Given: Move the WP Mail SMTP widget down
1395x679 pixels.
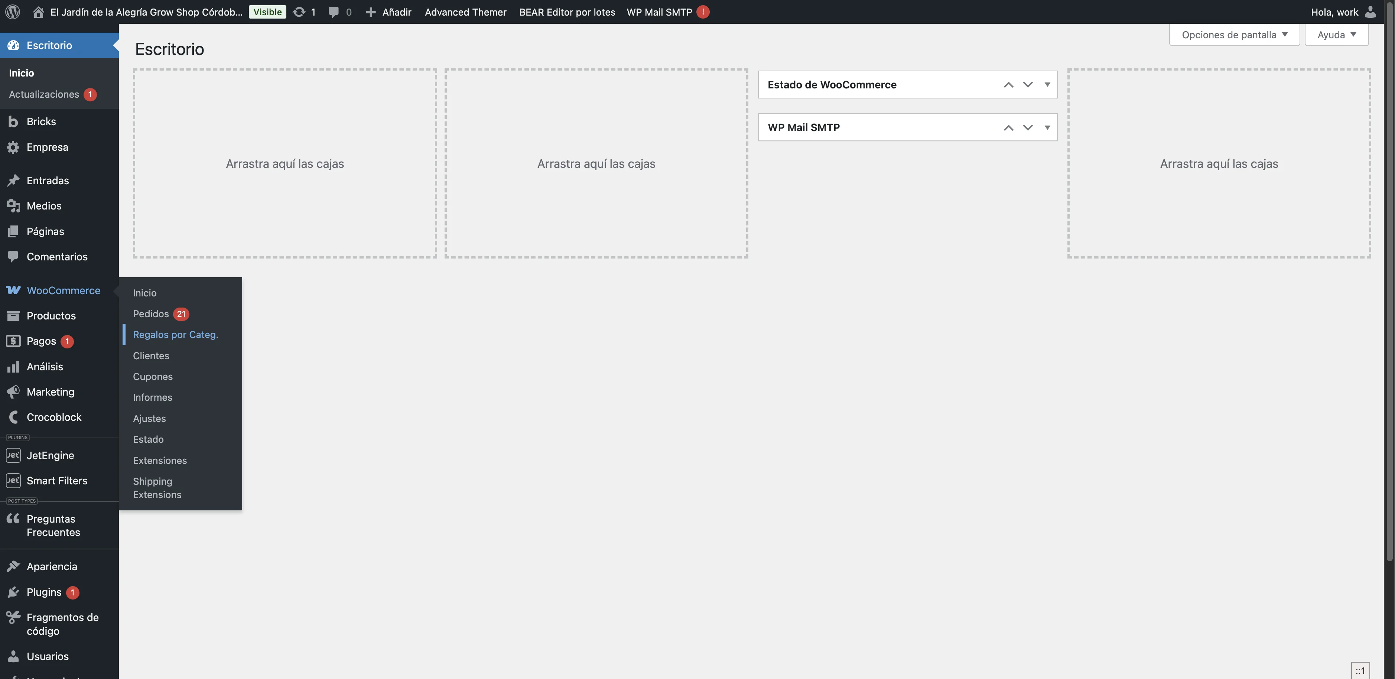Looking at the screenshot, I should [x=1028, y=127].
